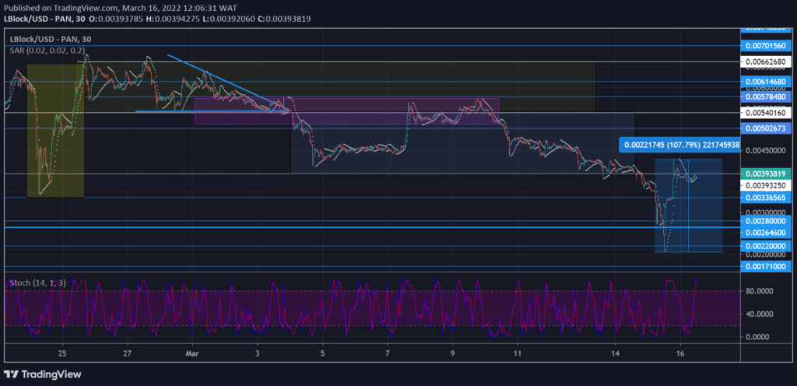Click the 0.00393250 price label
The height and width of the screenshot is (386, 797).
point(765,185)
